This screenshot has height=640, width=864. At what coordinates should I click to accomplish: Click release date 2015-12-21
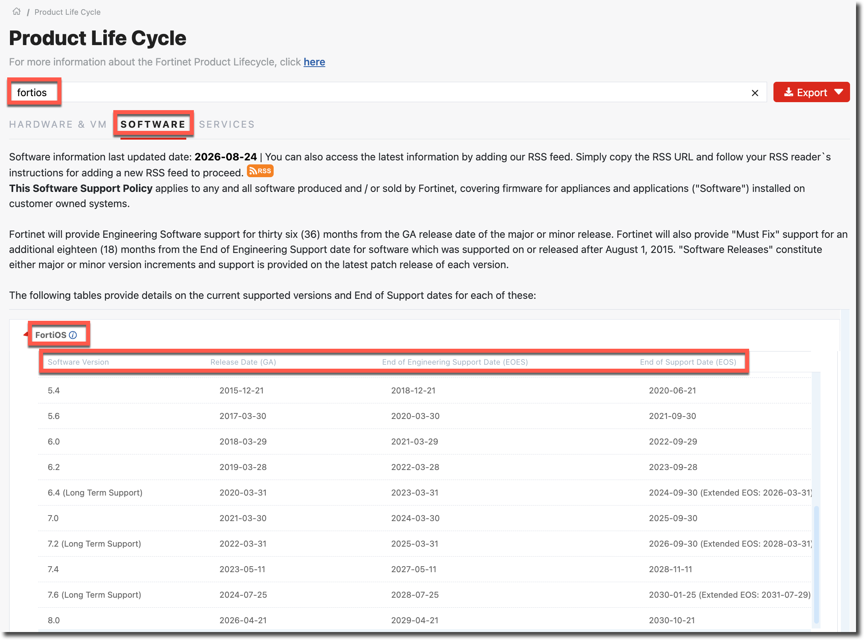pos(241,391)
